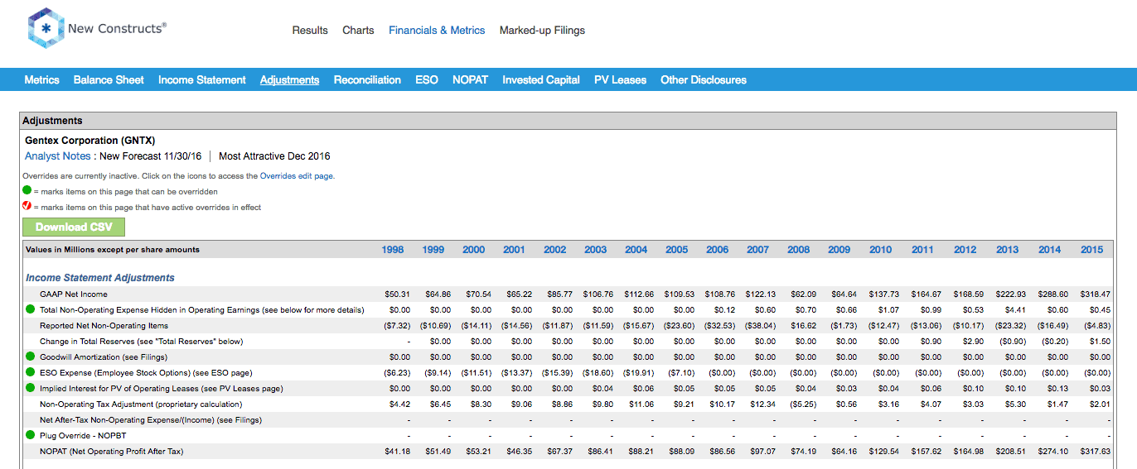Click the GAAP Net Income row label
The width and height of the screenshot is (1137, 469).
pyautogui.click(x=74, y=294)
